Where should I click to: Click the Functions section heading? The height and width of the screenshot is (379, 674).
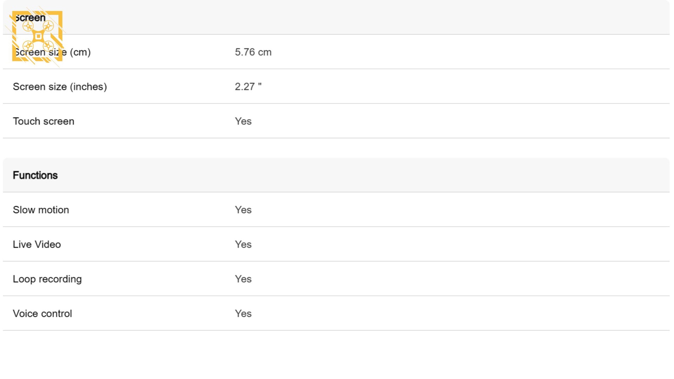coord(35,175)
